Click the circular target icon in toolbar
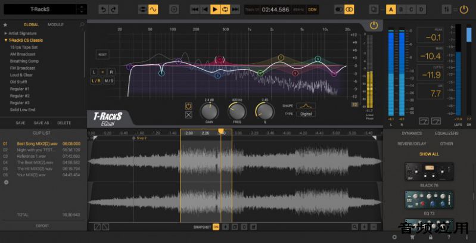The image size is (476, 243). coord(174,10)
